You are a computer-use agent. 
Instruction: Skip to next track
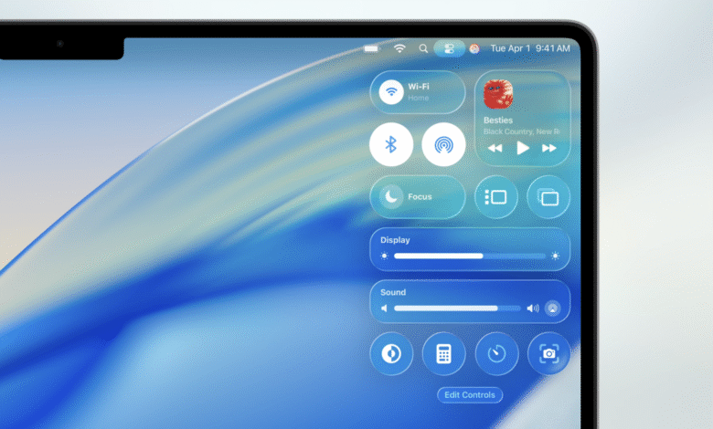tap(549, 148)
